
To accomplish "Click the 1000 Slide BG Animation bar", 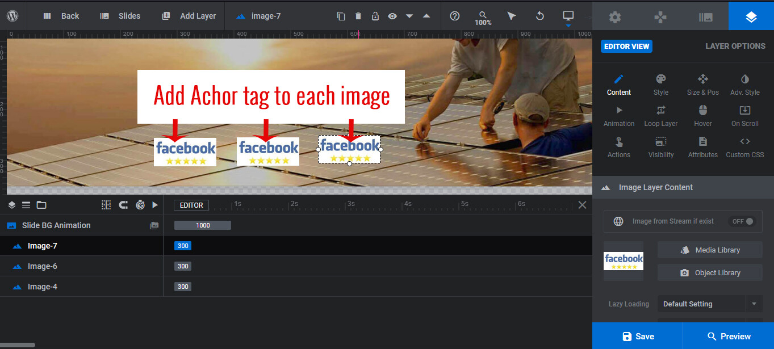I will pyautogui.click(x=203, y=225).
